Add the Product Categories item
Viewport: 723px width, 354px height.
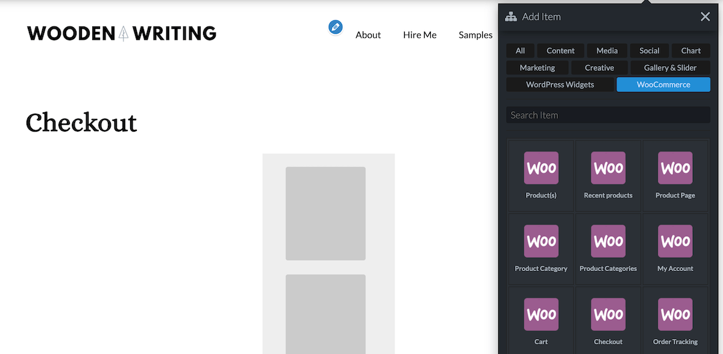point(608,249)
